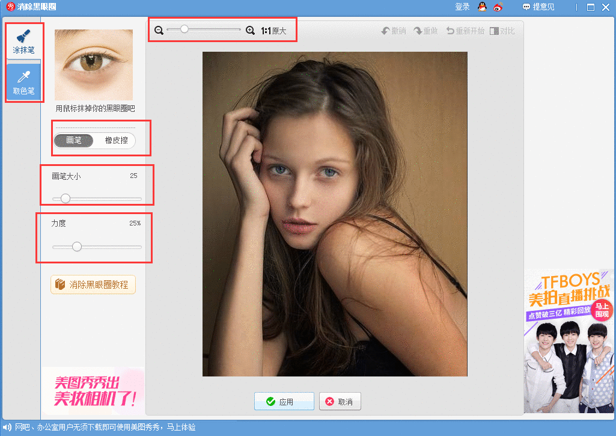
Task: Click the 应用 apply button
Action: (284, 401)
